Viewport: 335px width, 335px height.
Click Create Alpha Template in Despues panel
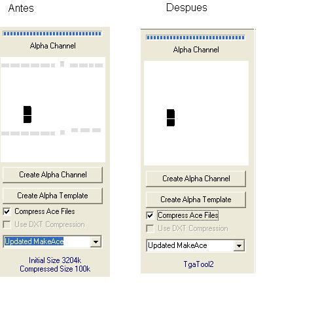coord(196,200)
